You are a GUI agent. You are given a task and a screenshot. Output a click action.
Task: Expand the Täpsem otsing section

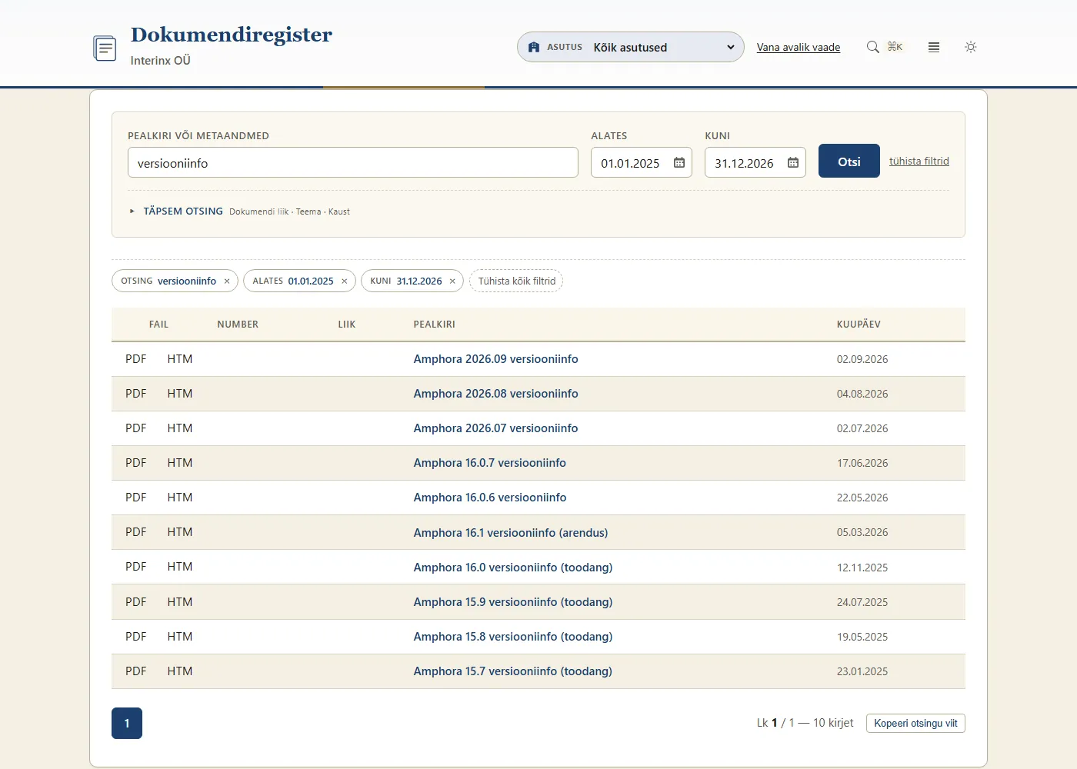pyautogui.click(x=183, y=211)
